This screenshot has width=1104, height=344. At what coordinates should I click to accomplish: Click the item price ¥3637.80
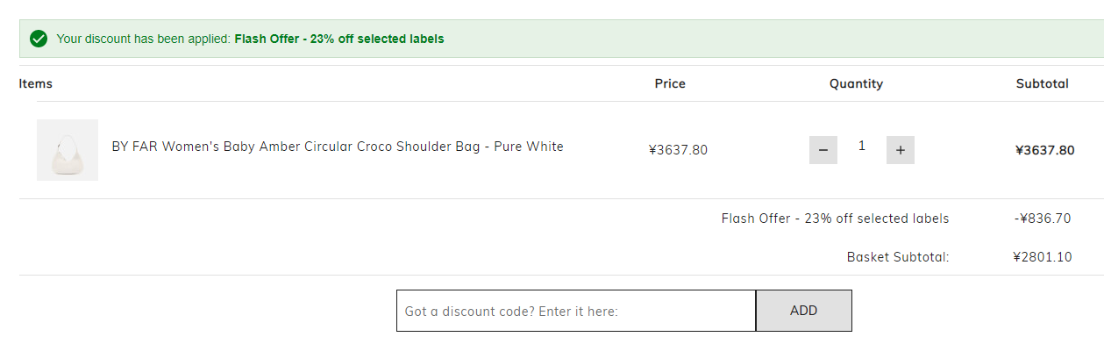pyautogui.click(x=678, y=150)
